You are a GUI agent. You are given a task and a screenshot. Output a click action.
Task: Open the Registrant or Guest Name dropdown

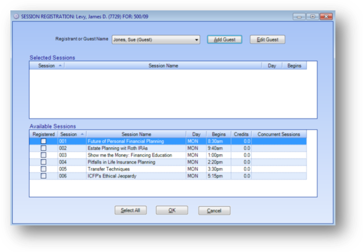[156, 40]
